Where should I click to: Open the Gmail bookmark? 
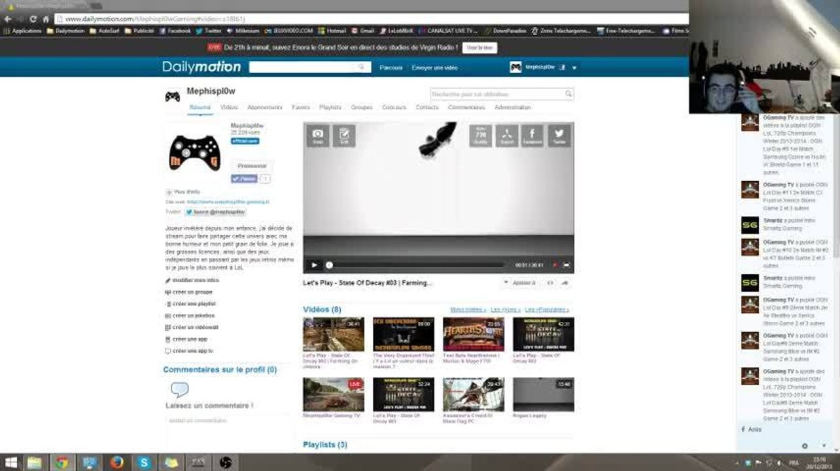pyautogui.click(x=363, y=31)
